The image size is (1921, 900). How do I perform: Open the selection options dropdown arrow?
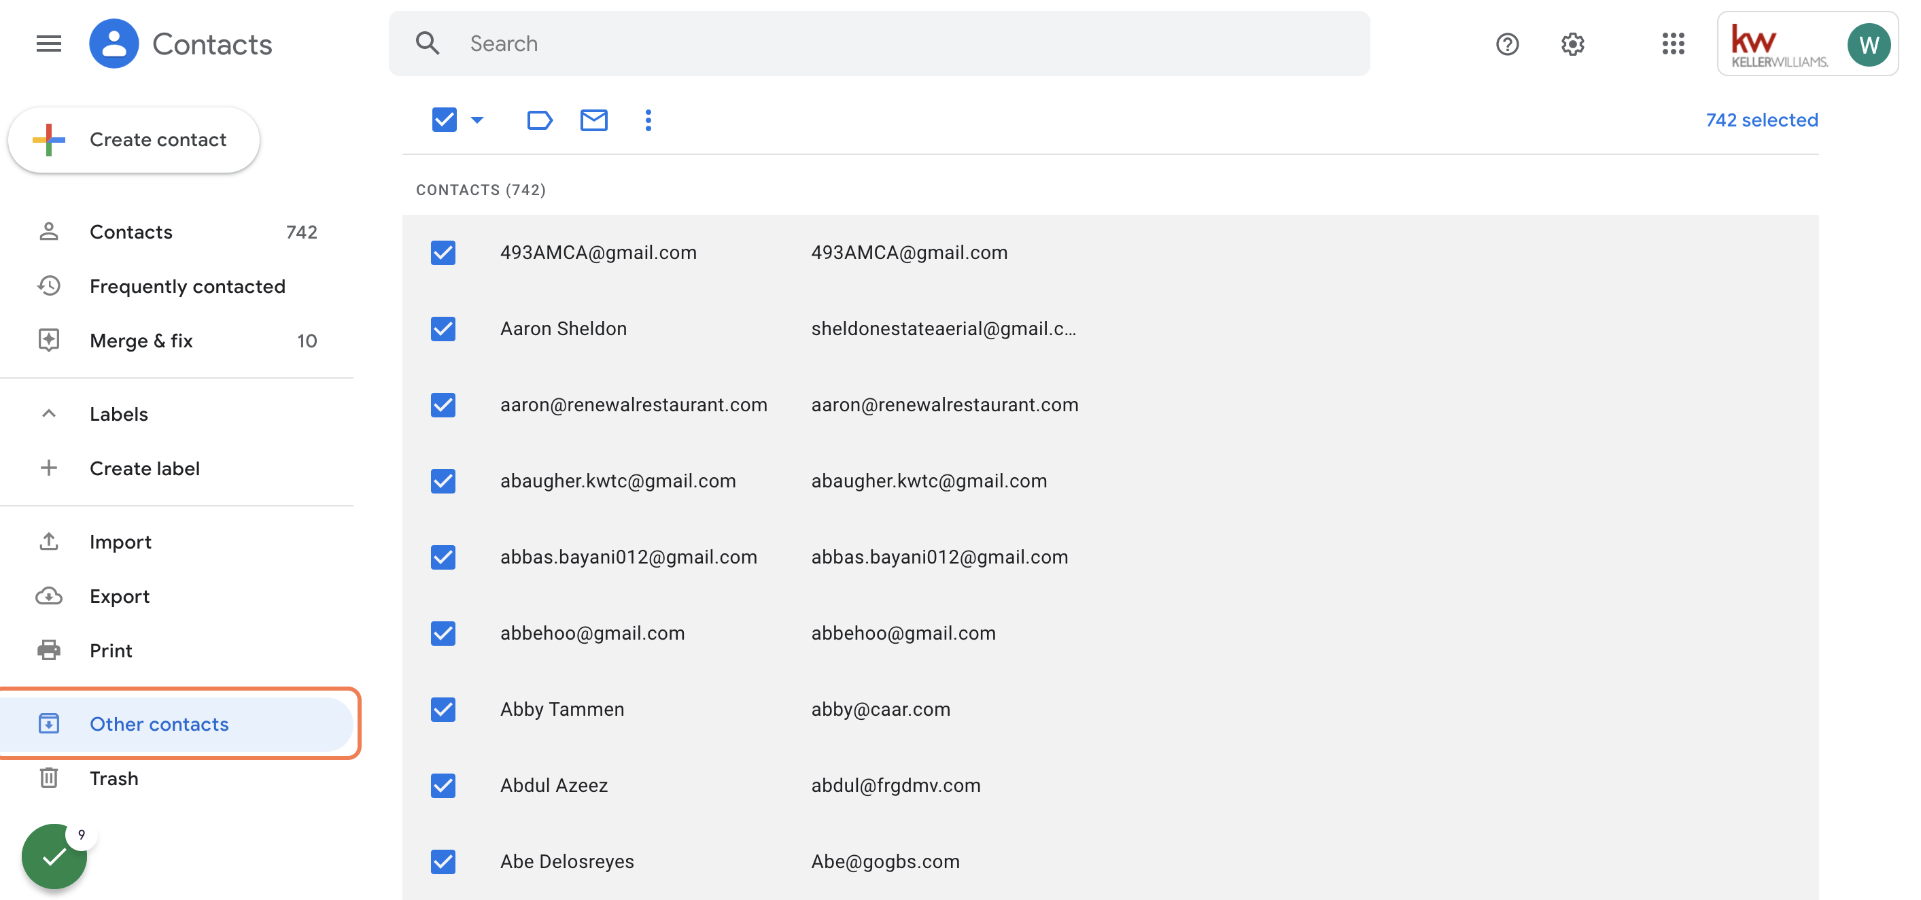[477, 120]
